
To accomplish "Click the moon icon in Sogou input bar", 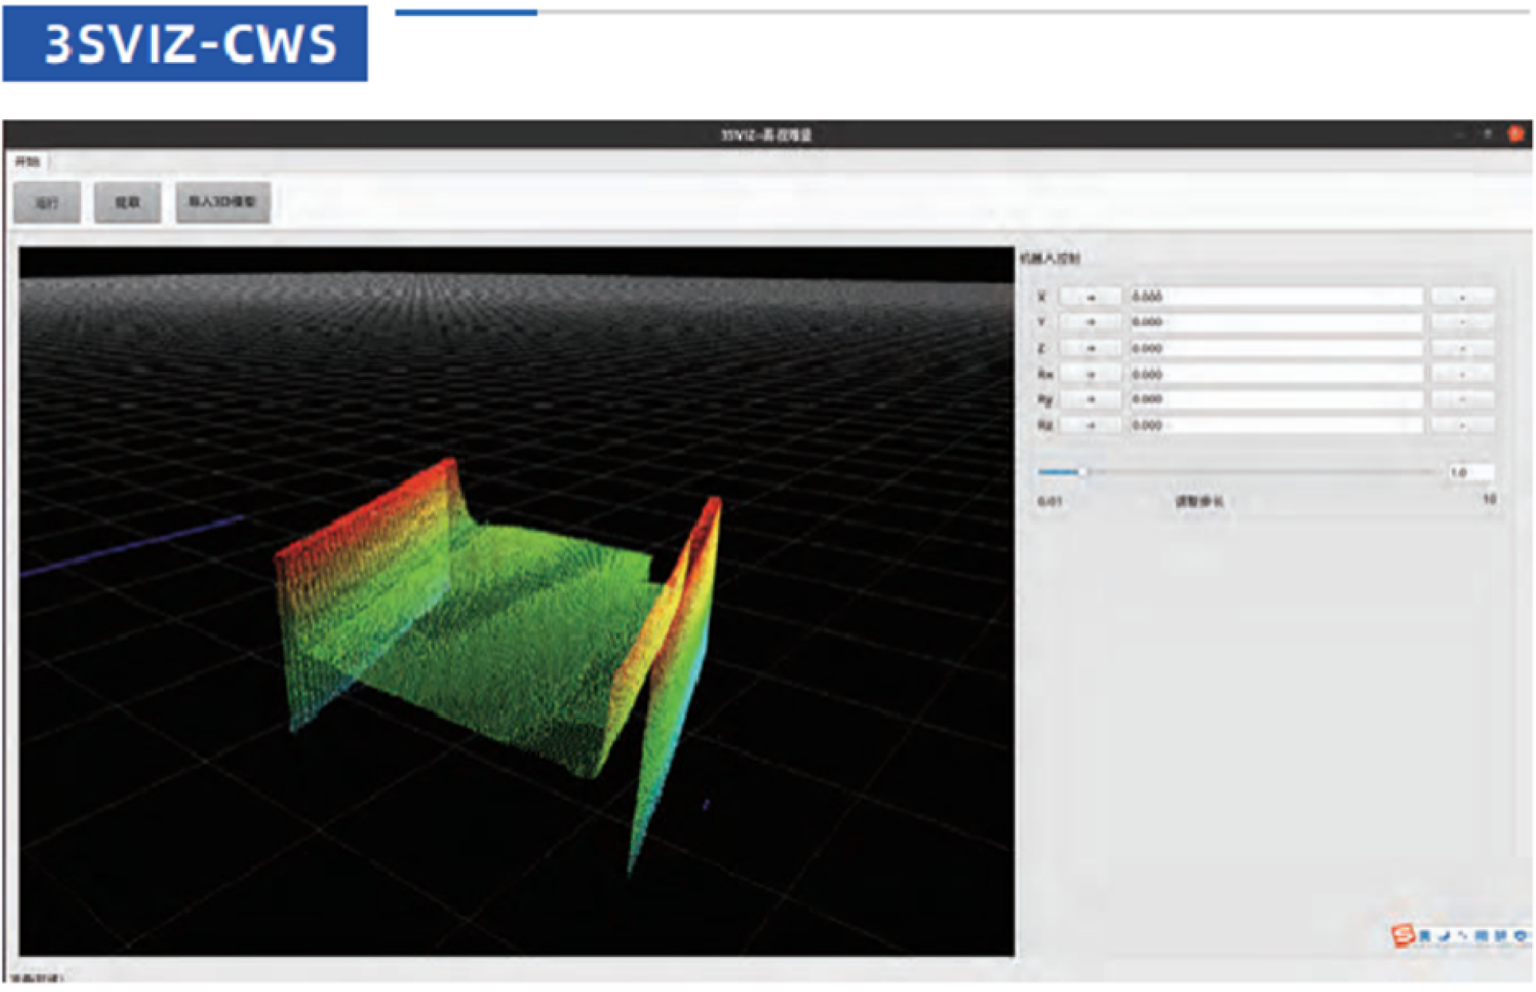I will point(1444,936).
